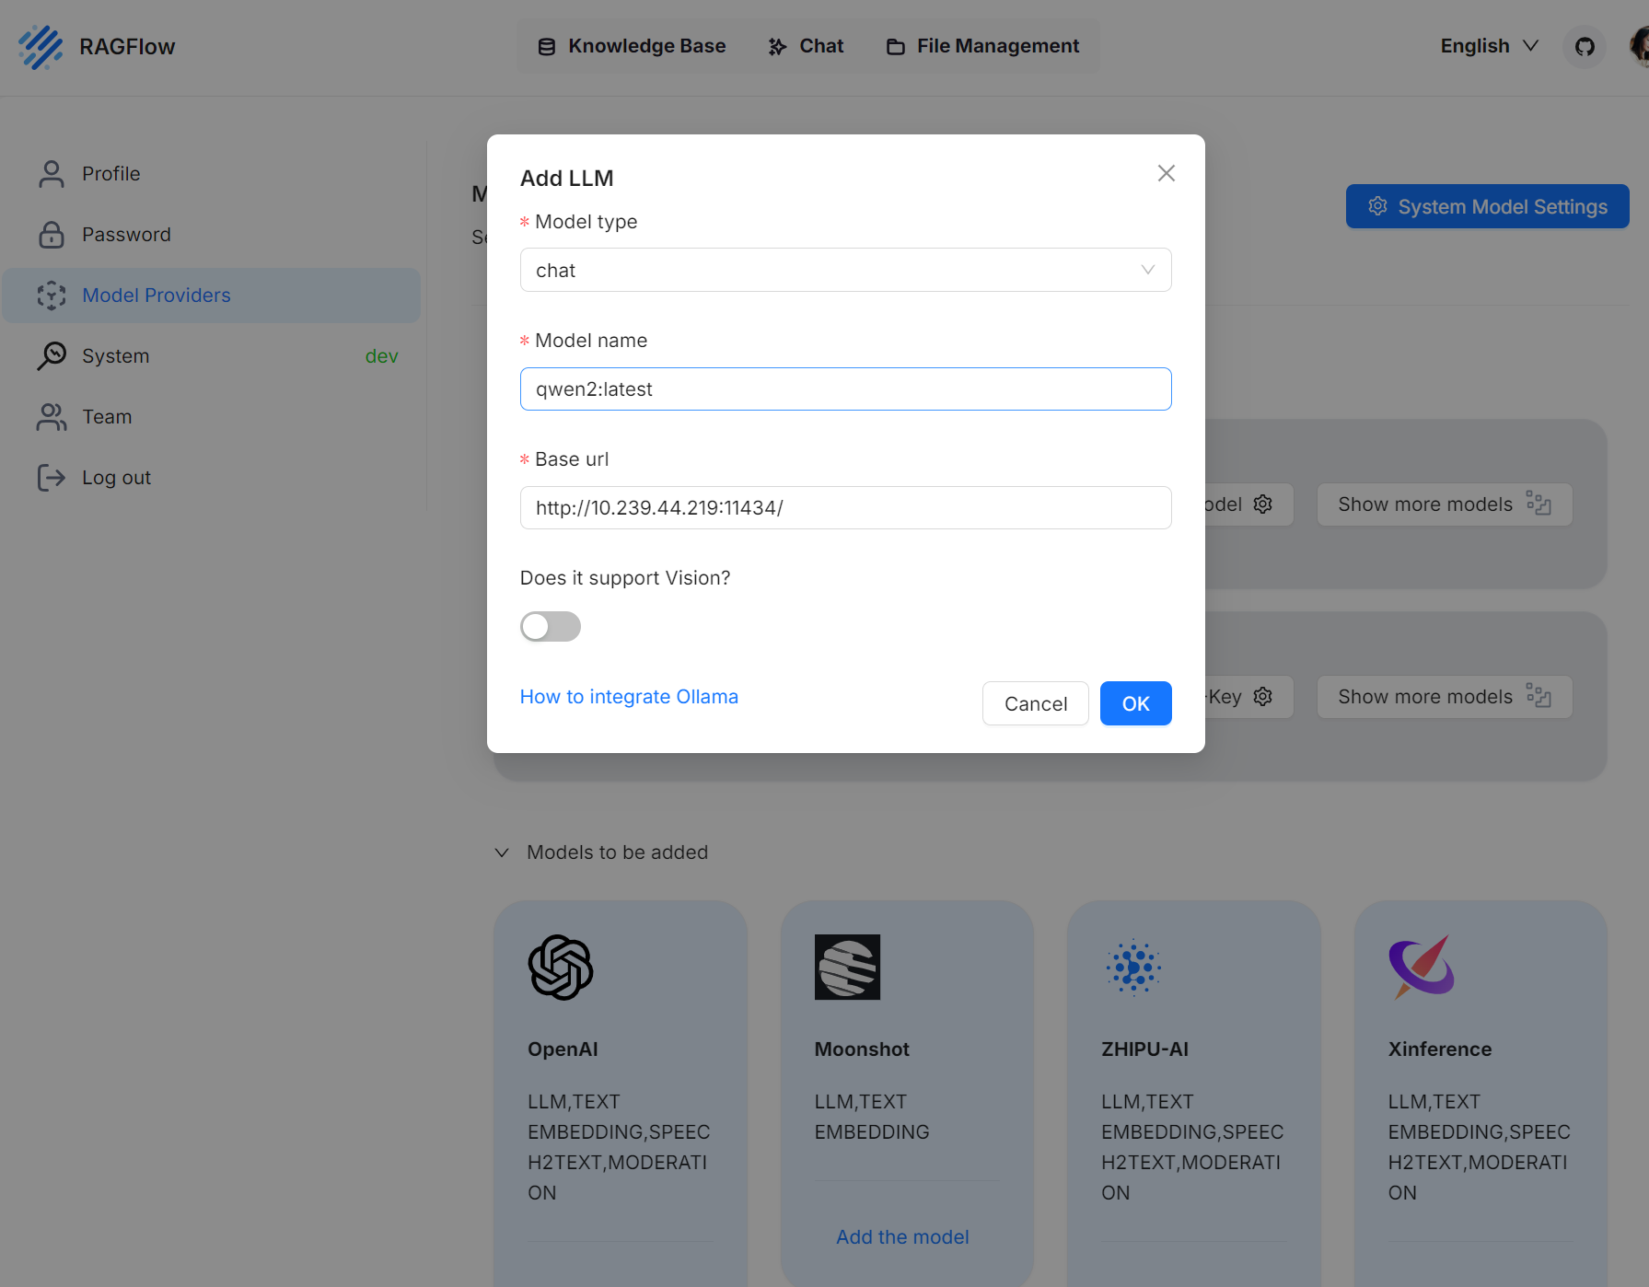Click the System monitor icon
The image size is (1649, 1287).
click(52, 356)
